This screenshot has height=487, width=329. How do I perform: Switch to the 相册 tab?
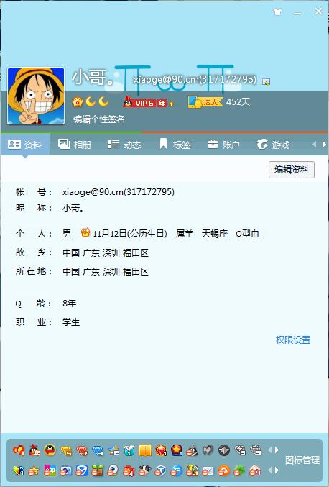[75, 145]
